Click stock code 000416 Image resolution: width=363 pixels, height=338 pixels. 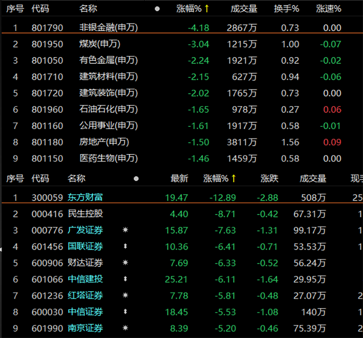47,214
